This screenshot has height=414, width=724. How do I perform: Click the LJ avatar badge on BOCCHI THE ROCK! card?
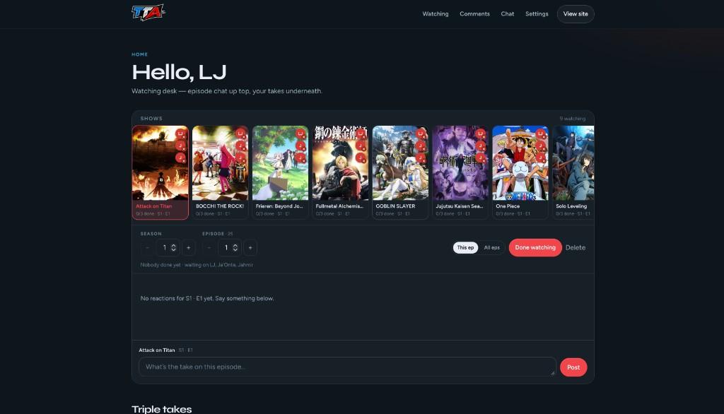[240, 134]
